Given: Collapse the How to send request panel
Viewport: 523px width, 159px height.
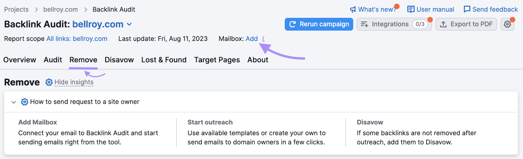Looking at the screenshot, I should 14,102.
